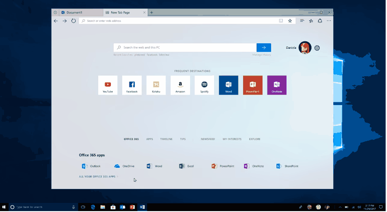The height and width of the screenshot is (212, 387).
Task: Open the purple OneNote destination tile
Action: 277,85
